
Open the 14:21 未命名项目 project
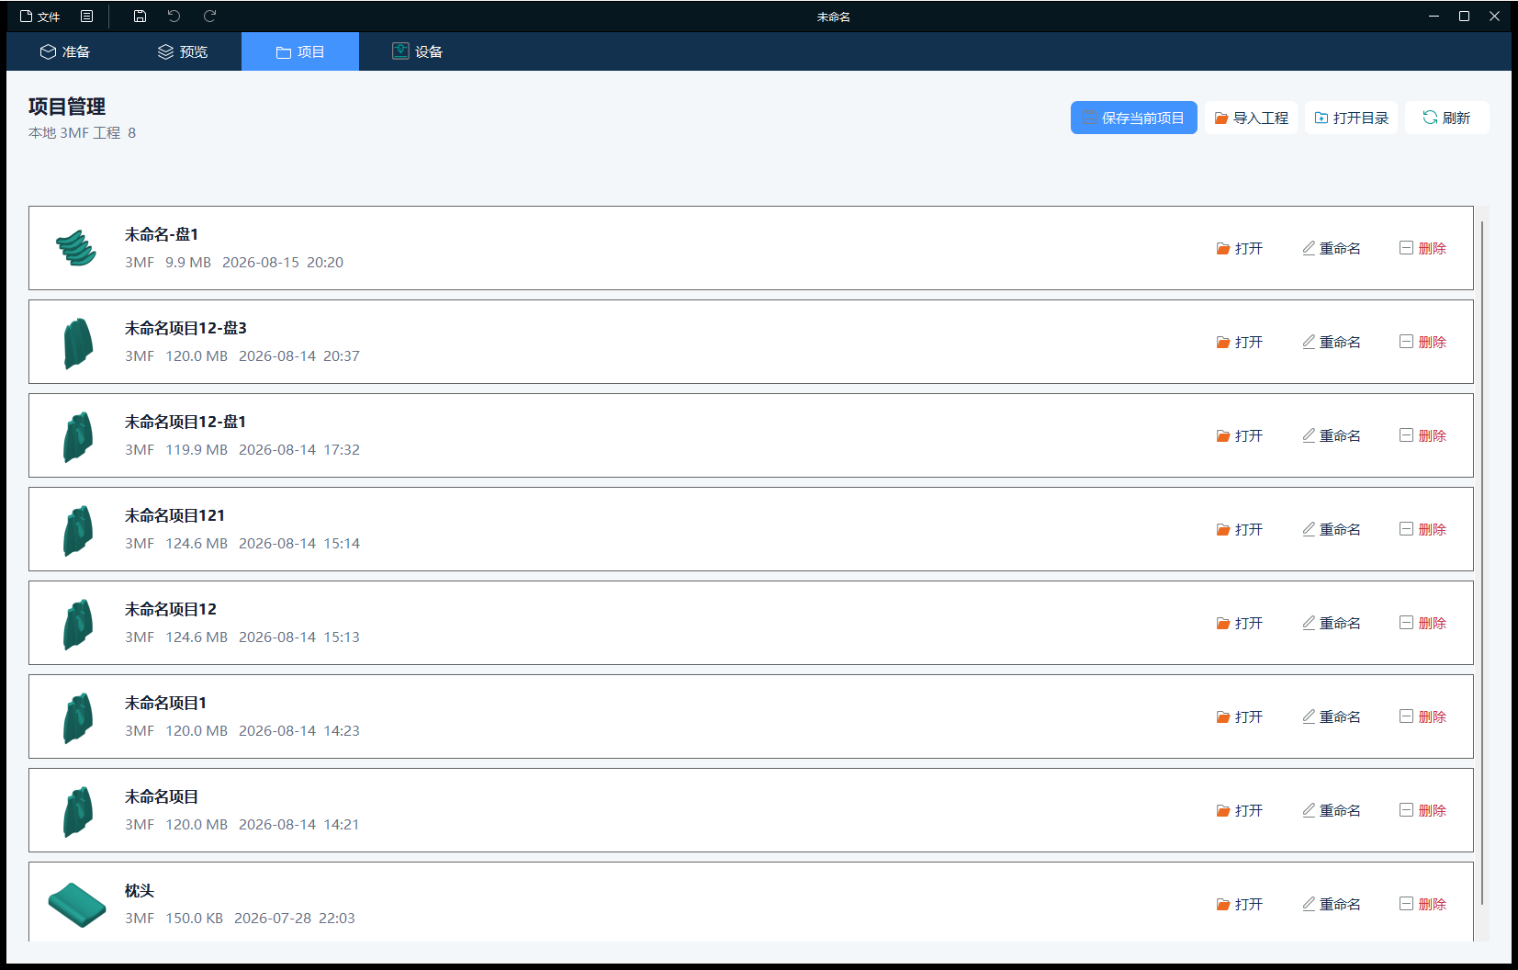point(1240,810)
